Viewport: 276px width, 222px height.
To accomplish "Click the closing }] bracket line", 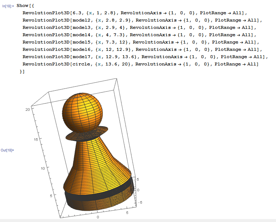I will click(22, 72).
